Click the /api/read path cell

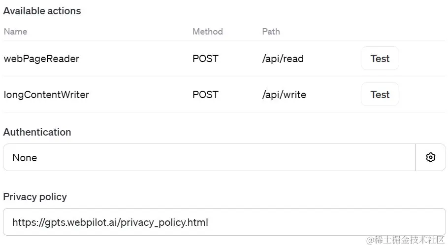283,59
